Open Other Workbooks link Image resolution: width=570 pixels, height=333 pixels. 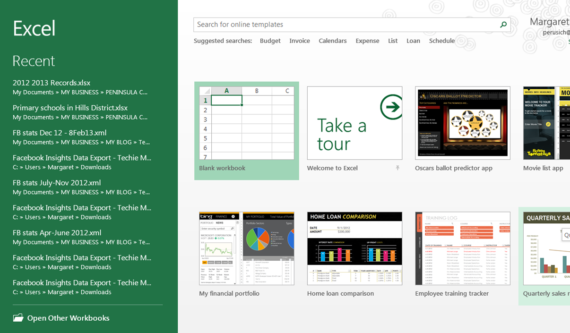pyautogui.click(x=68, y=318)
